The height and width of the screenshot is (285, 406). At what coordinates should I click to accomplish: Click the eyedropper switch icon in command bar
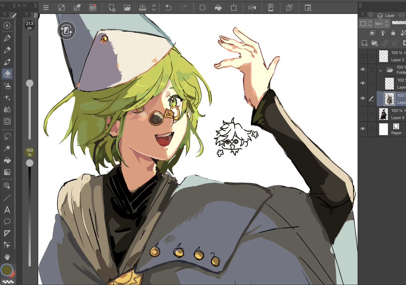pyautogui.click(x=77, y=8)
